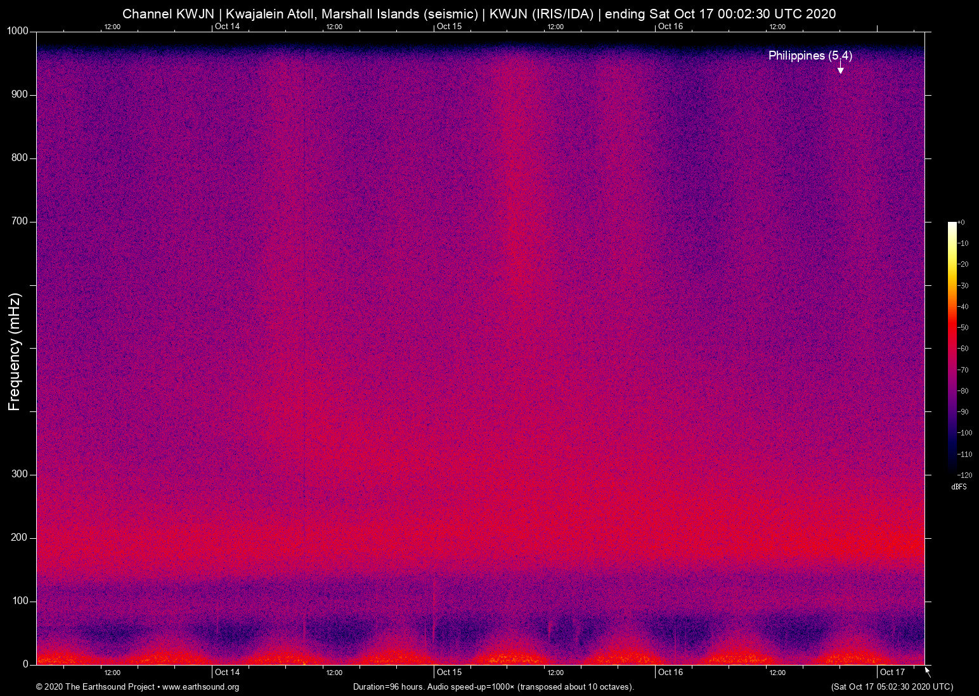Click the Oct 15 label on the bottom time axis
The width and height of the screenshot is (979, 696).
449,672
